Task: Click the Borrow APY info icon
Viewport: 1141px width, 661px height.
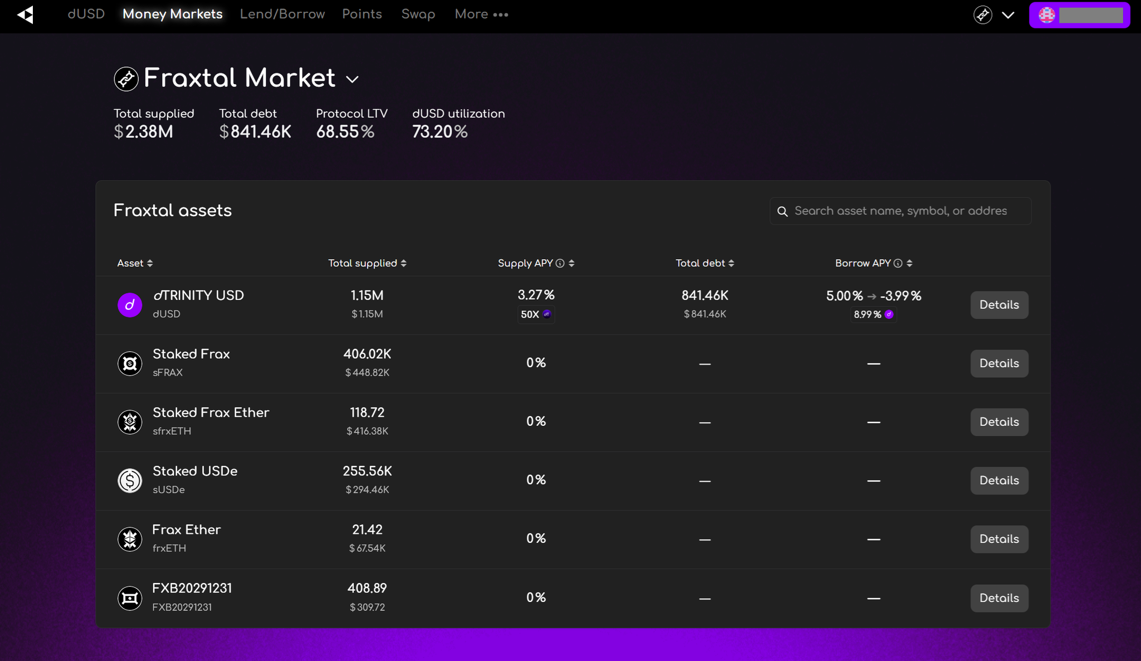Action: pos(898,263)
